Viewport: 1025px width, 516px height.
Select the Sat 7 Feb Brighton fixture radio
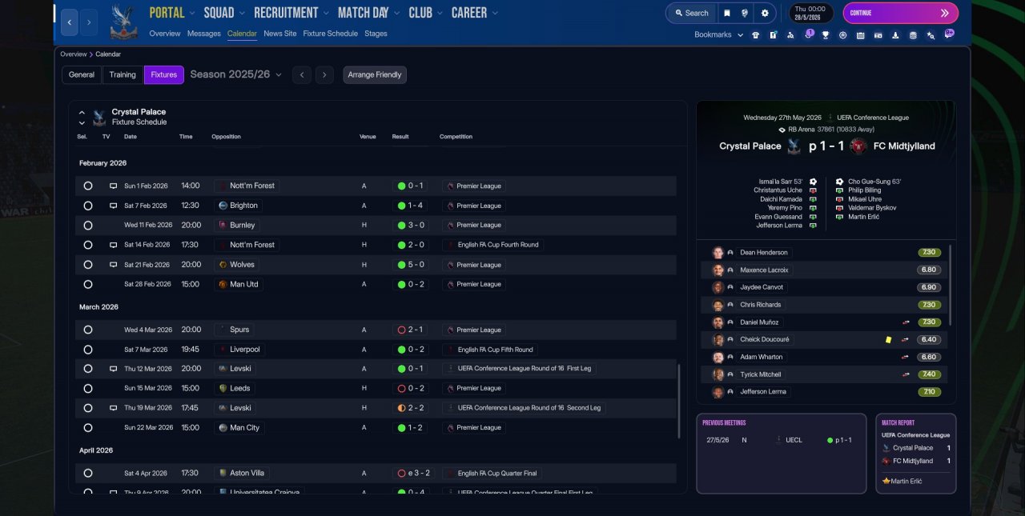(88, 206)
